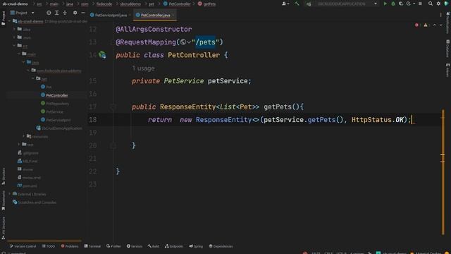
Task: Open the Version Control tool window
Action: pyautogui.click(x=23, y=246)
